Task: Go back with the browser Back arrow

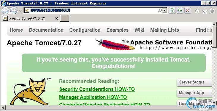Action: 5,10
